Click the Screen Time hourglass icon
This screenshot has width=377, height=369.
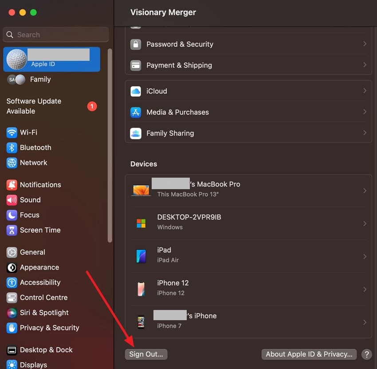point(12,230)
